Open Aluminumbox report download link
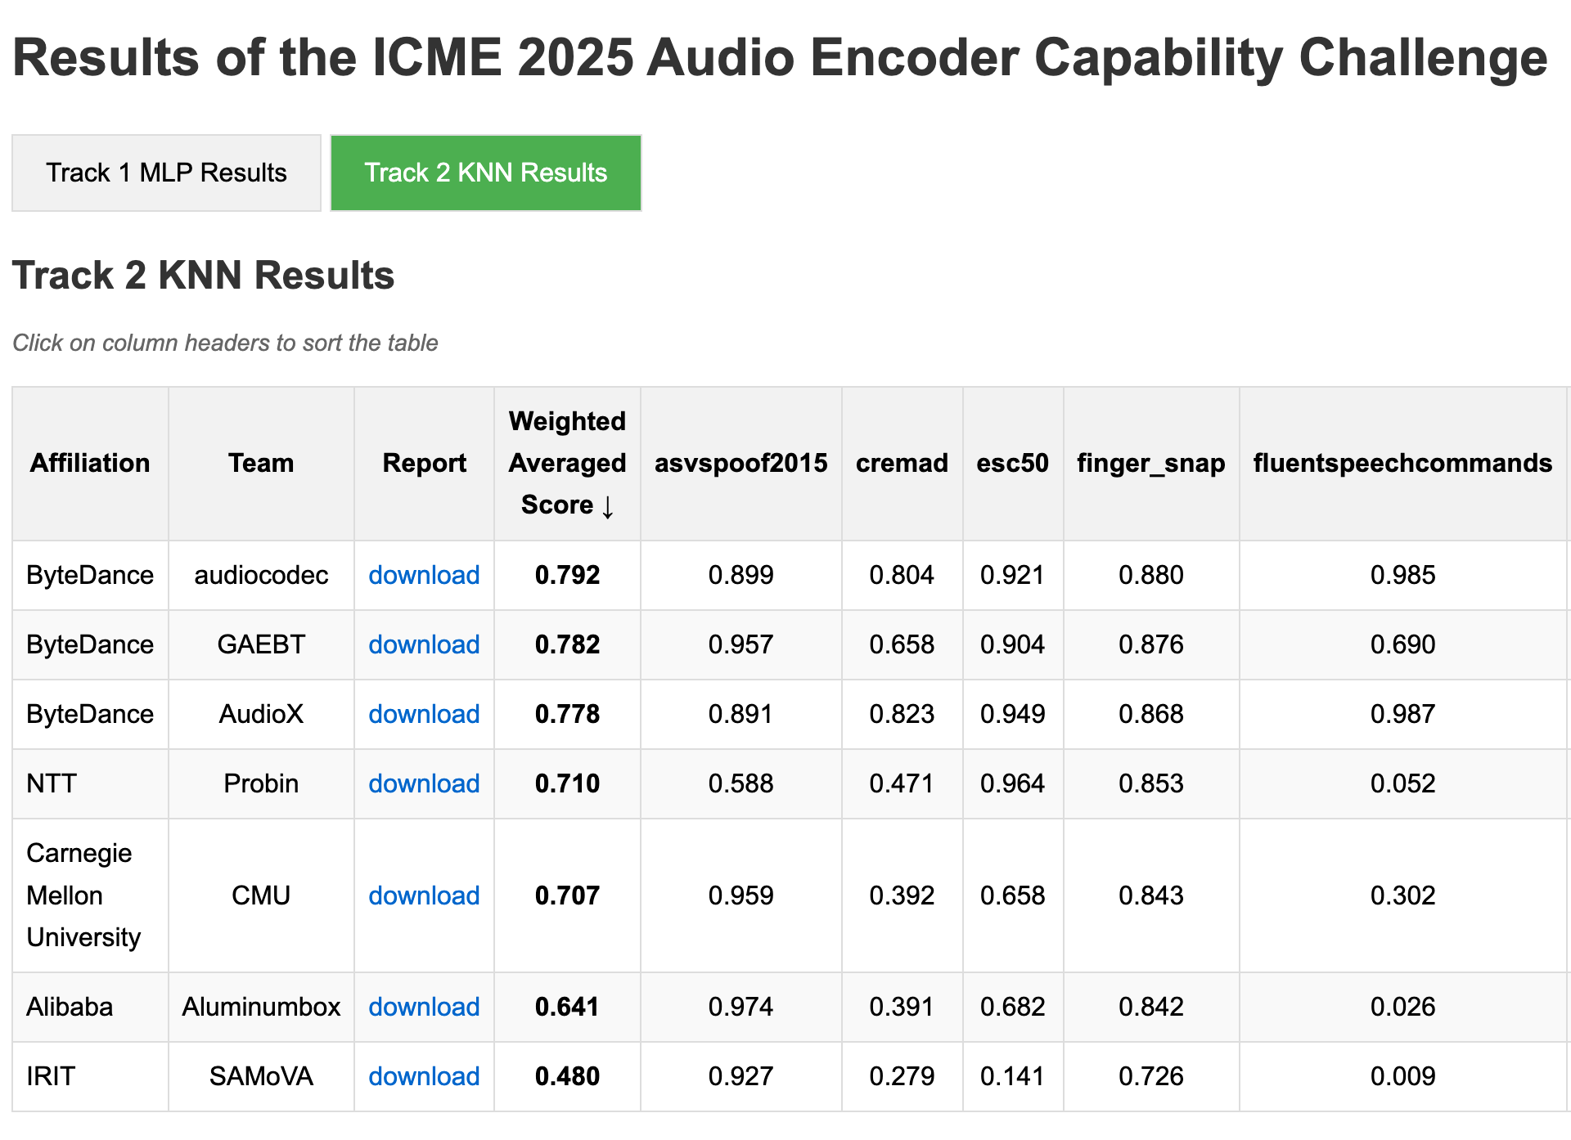1571x1140 pixels. [x=424, y=1007]
